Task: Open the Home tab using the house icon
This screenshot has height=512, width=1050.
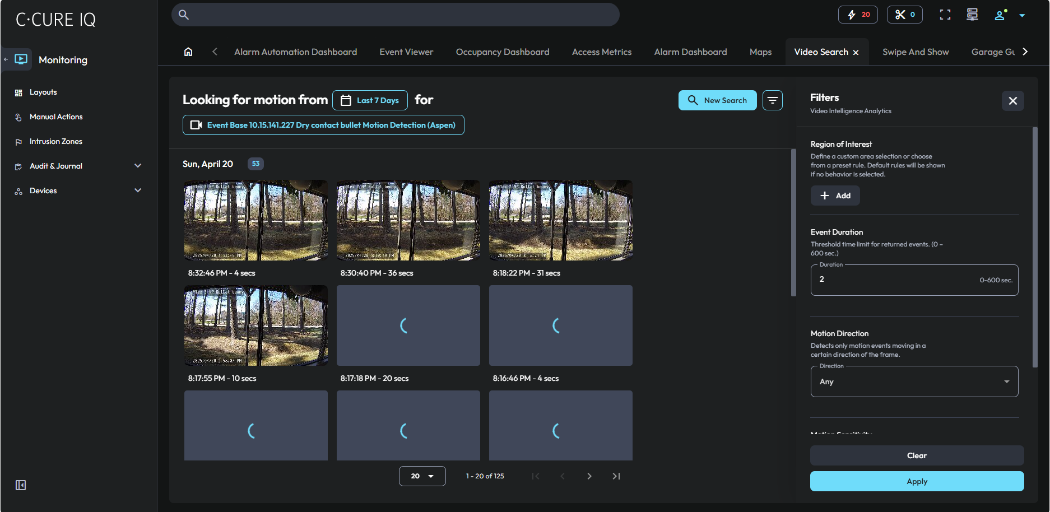Action: pos(188,52)
